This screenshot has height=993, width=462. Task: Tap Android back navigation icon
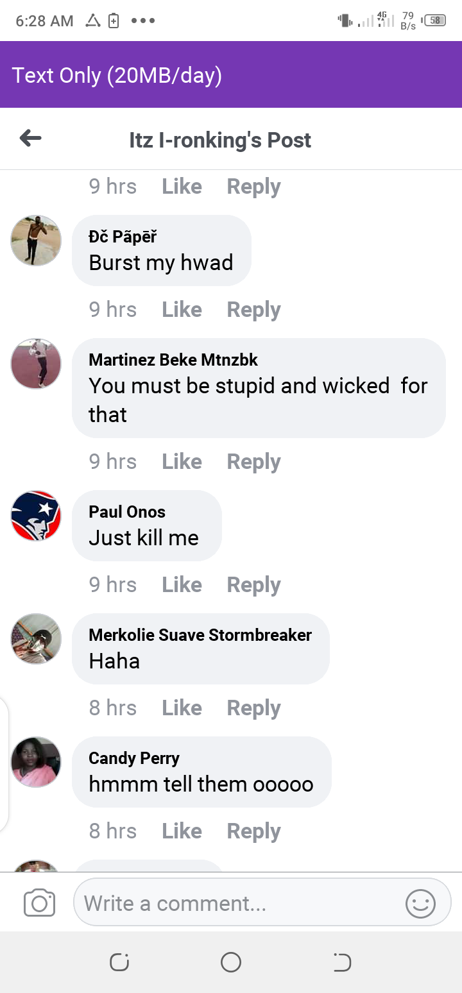342,962
